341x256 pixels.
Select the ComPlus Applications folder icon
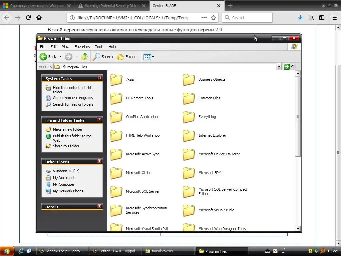116,117
